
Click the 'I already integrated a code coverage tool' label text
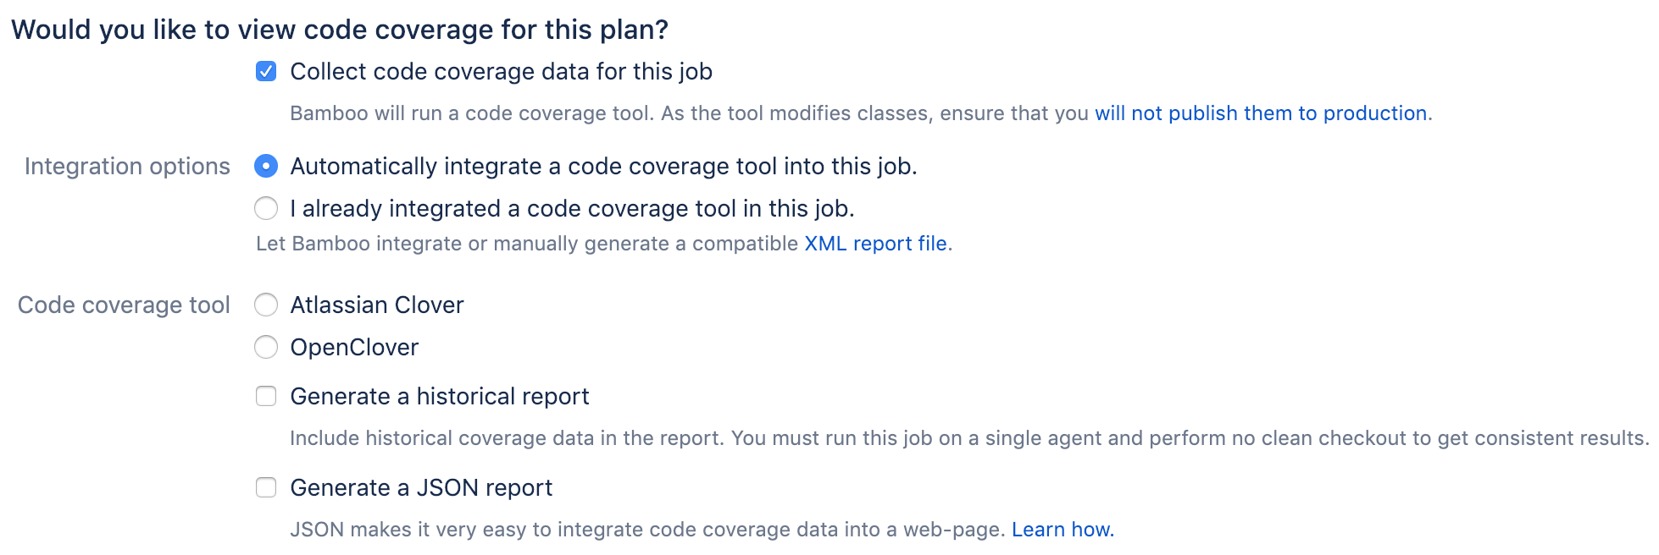[572, 209]
